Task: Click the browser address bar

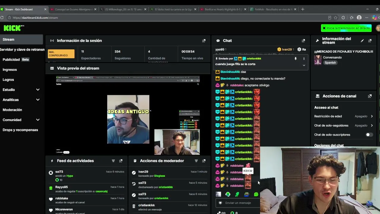Action: point(166,18)
